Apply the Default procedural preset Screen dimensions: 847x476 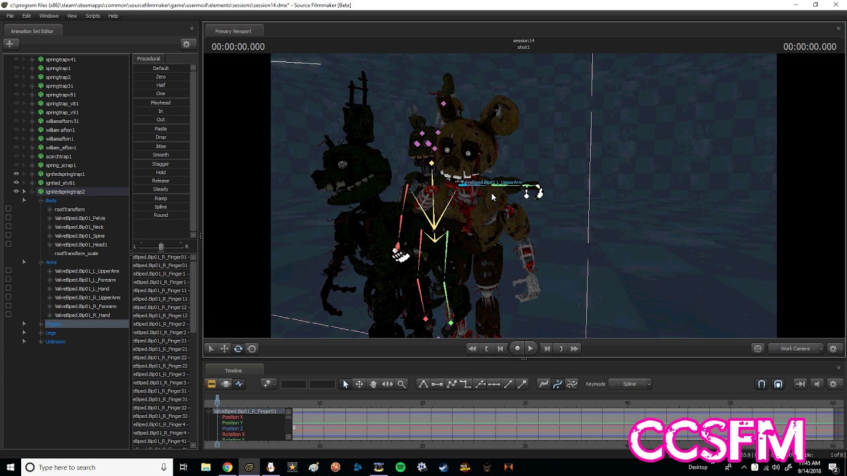[x=161, y=68]
